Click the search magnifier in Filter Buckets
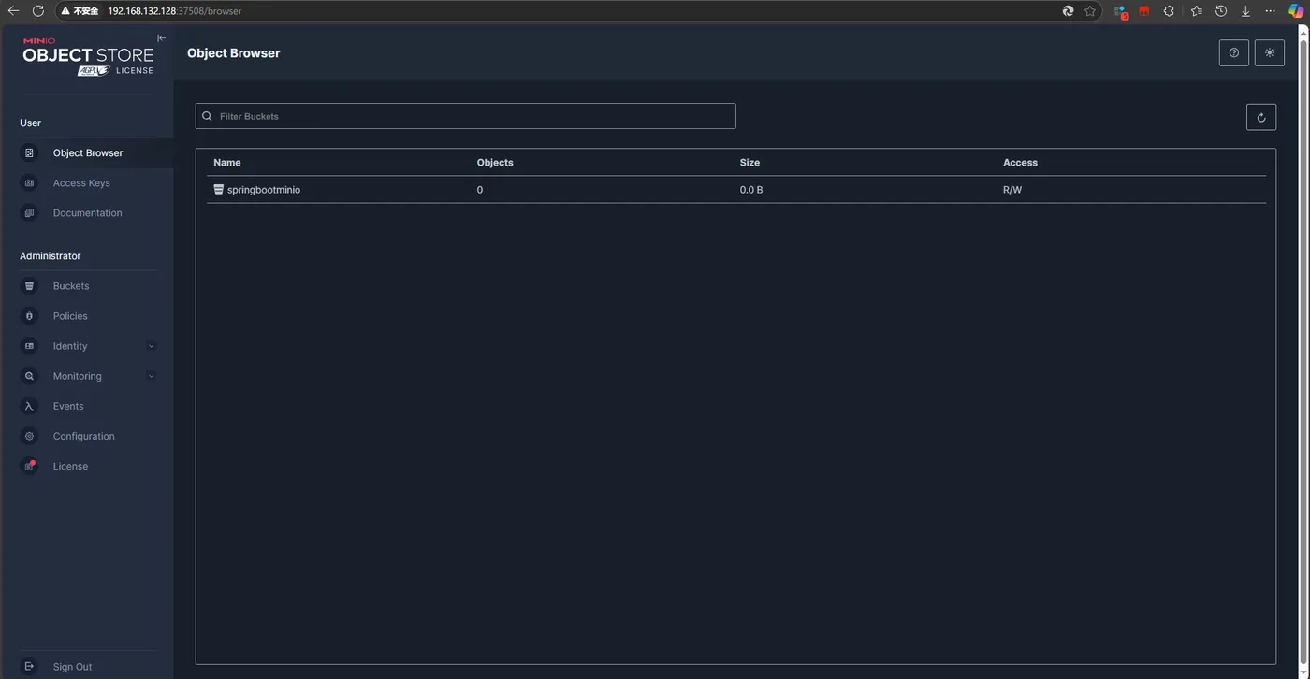 click(207, 116)
